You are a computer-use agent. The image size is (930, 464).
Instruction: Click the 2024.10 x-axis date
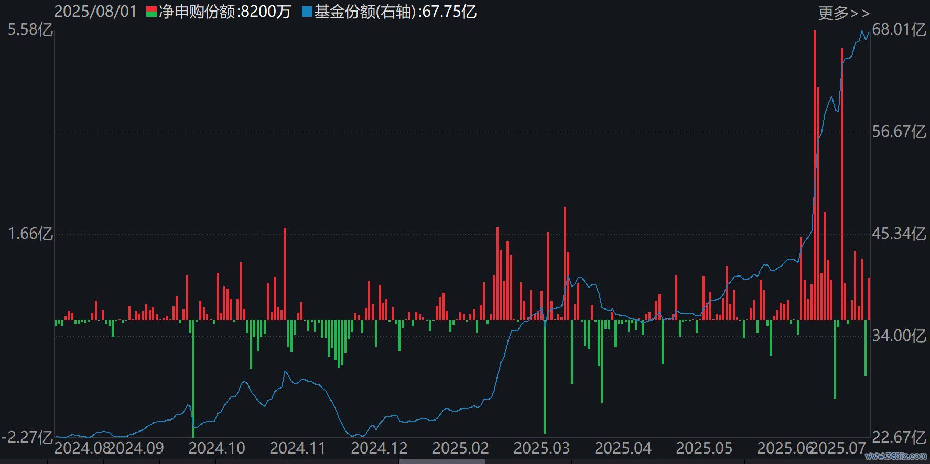[x=217, y=448]
